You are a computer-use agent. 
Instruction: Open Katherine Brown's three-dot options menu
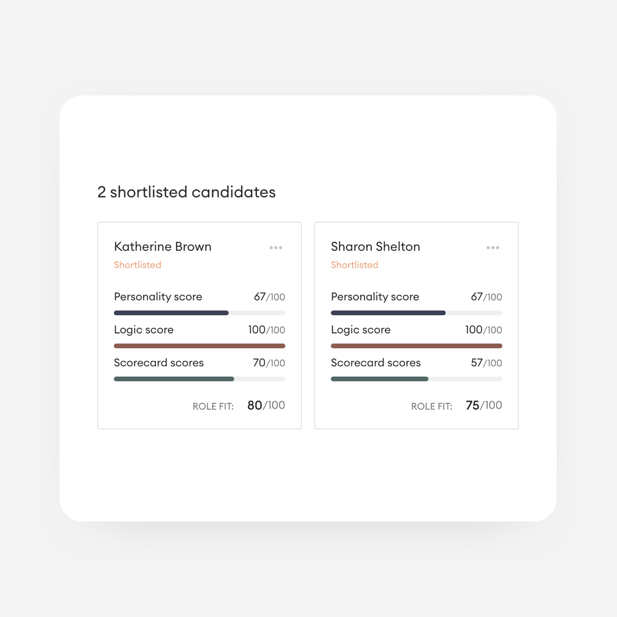[x=276, y=248]
